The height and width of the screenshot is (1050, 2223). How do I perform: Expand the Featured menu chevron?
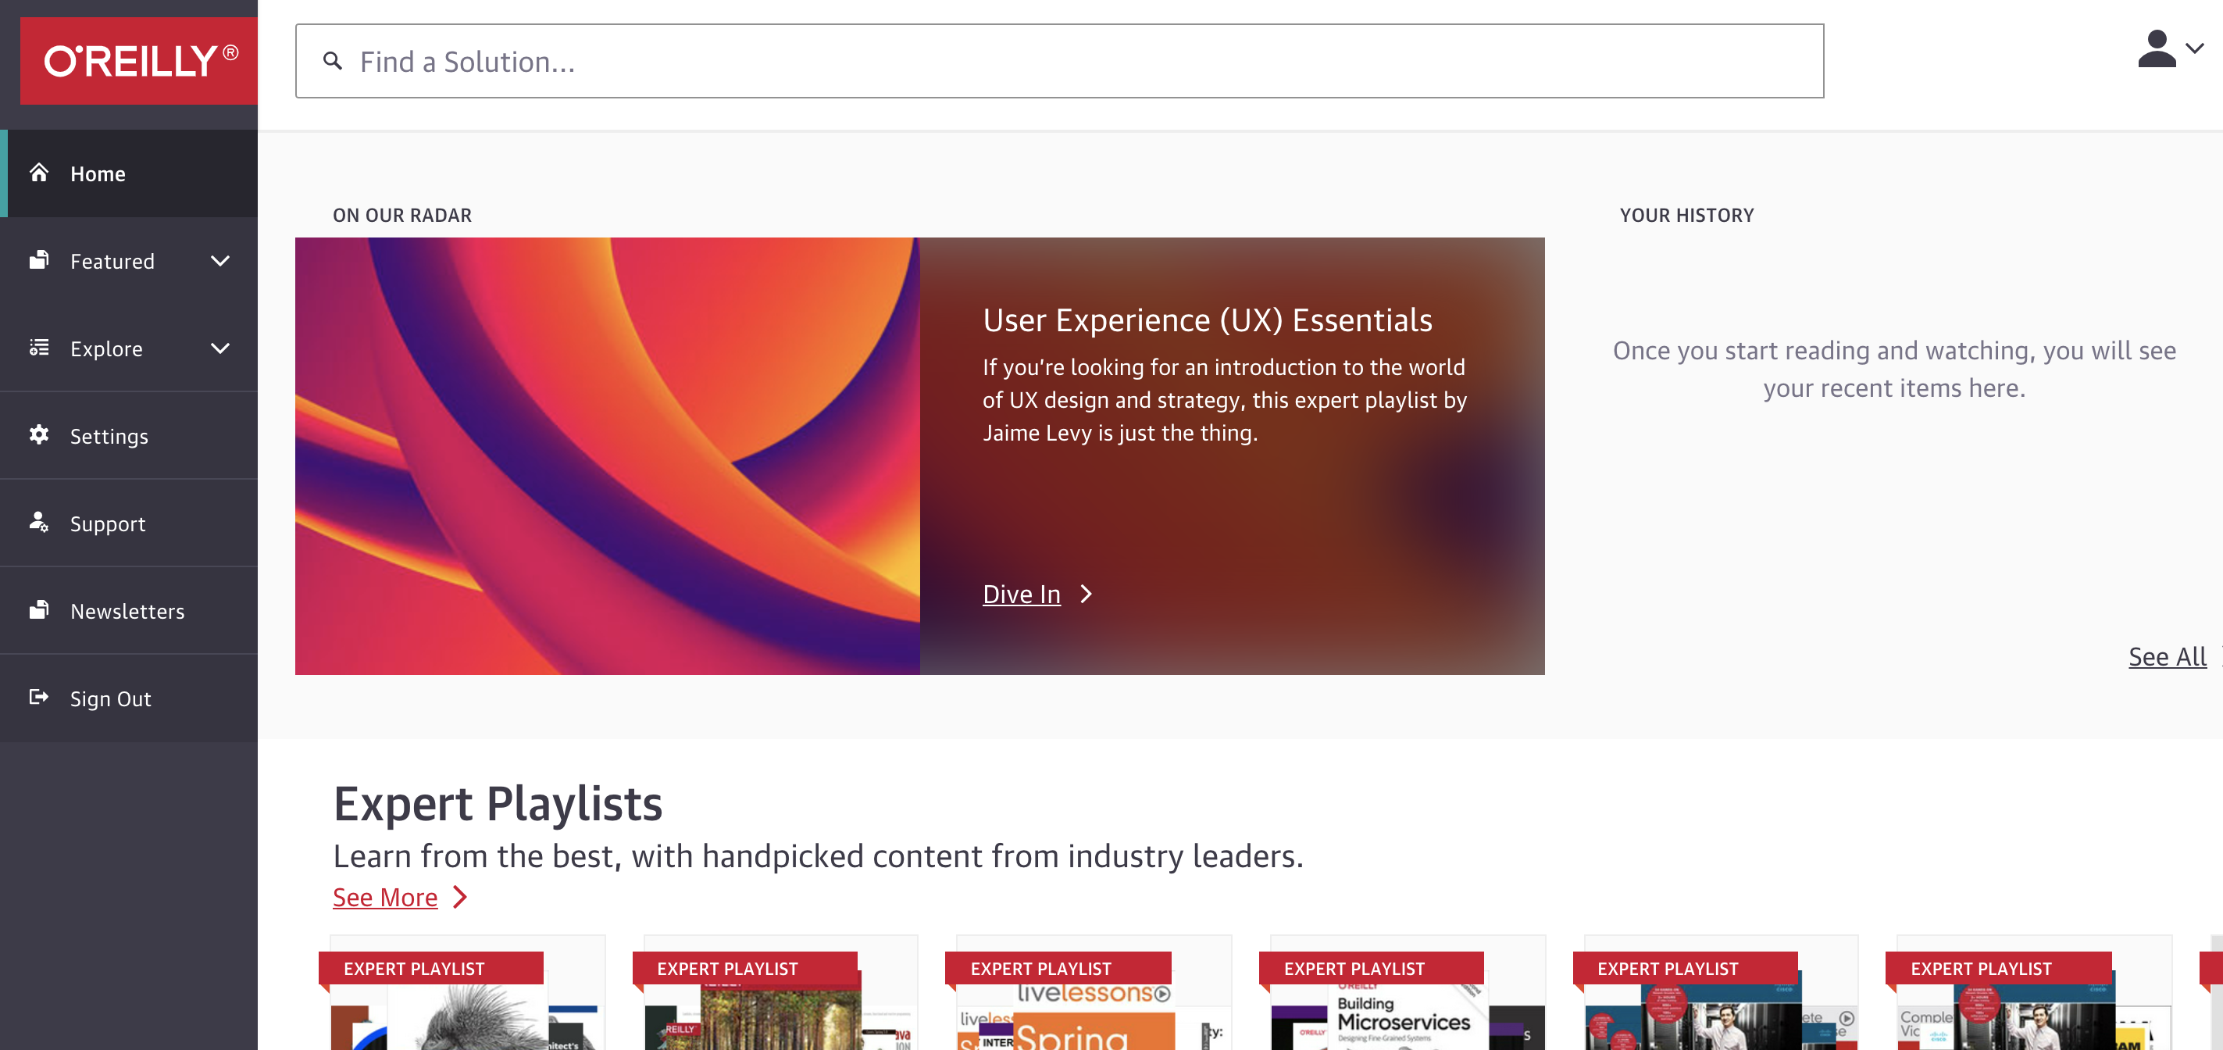(x=220, y=261)
